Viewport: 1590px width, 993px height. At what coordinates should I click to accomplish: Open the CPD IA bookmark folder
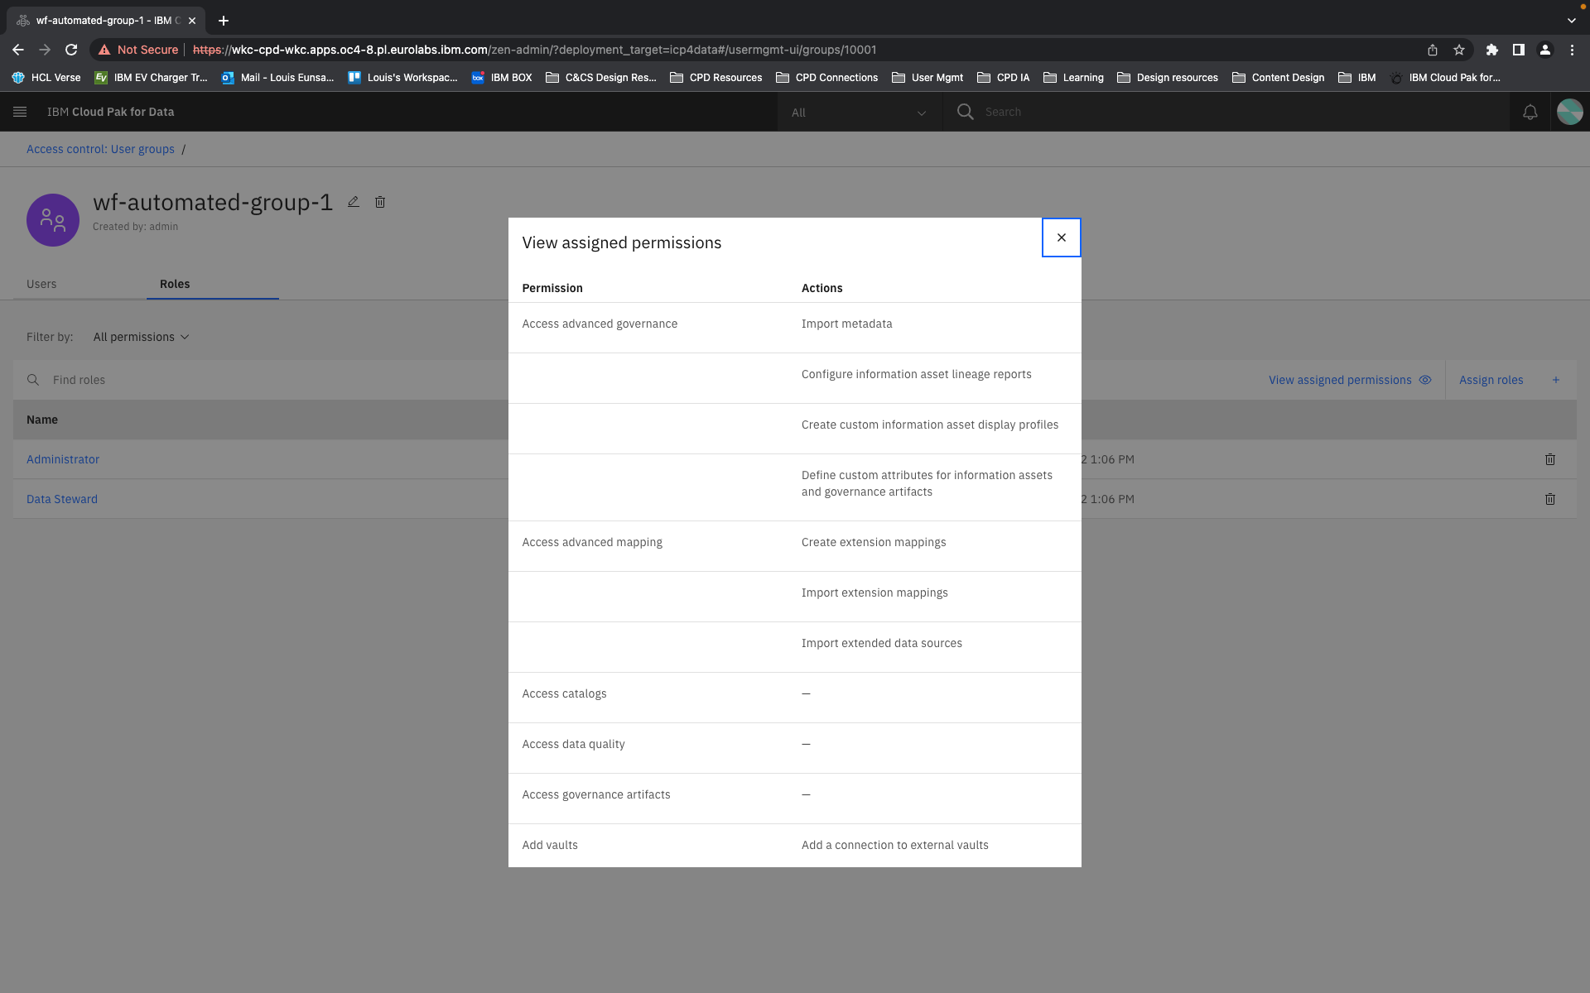1003,78
